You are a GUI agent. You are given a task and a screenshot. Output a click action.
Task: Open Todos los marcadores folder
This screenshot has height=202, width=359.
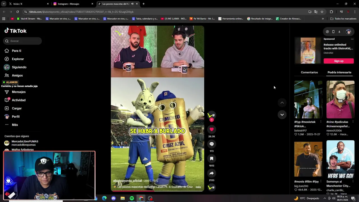[343, 19]
